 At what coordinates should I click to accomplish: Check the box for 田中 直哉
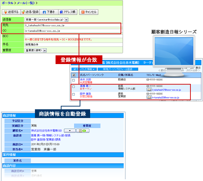[73, 94]
